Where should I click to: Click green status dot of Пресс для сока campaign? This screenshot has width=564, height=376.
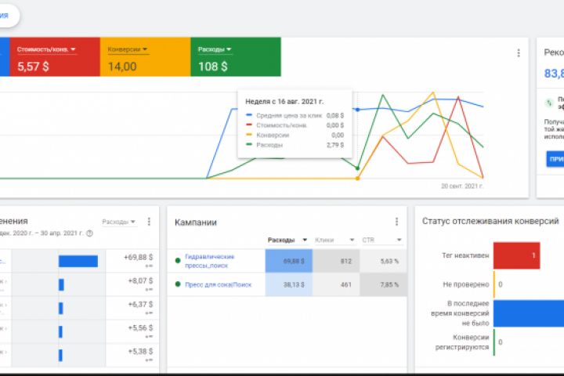(178, 284)
